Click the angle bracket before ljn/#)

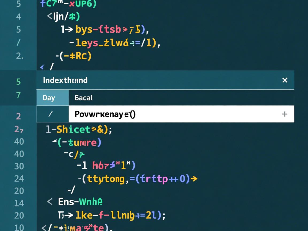point(50,17)
